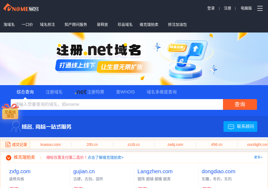Open the zzzb.cc sold record
Viewport: 268px width, 188px height.
point(134,144)
